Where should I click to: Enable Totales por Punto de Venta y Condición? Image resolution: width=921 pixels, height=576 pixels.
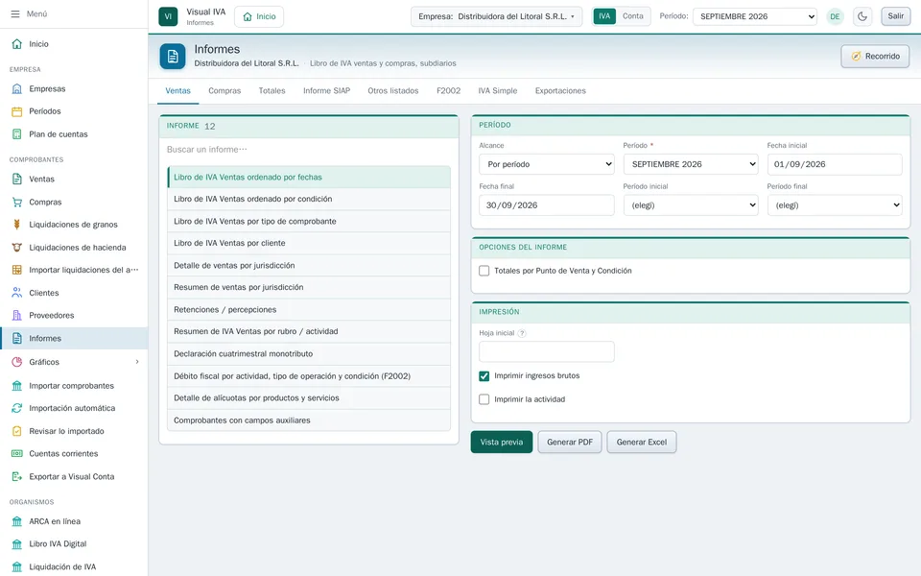point(484,271)
